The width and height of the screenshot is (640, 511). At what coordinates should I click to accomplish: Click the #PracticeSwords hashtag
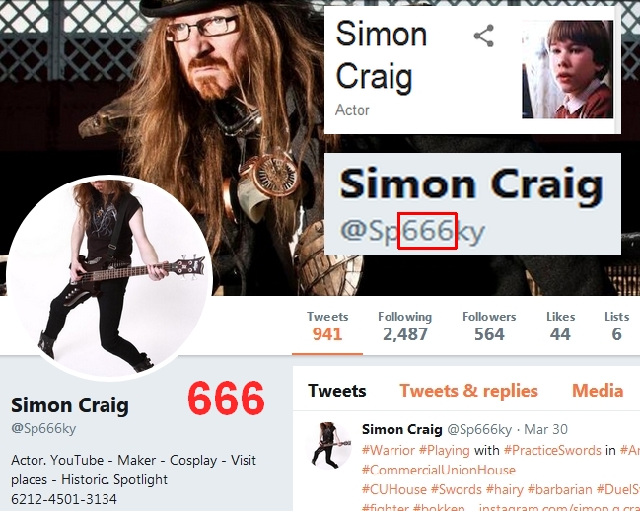552,450
